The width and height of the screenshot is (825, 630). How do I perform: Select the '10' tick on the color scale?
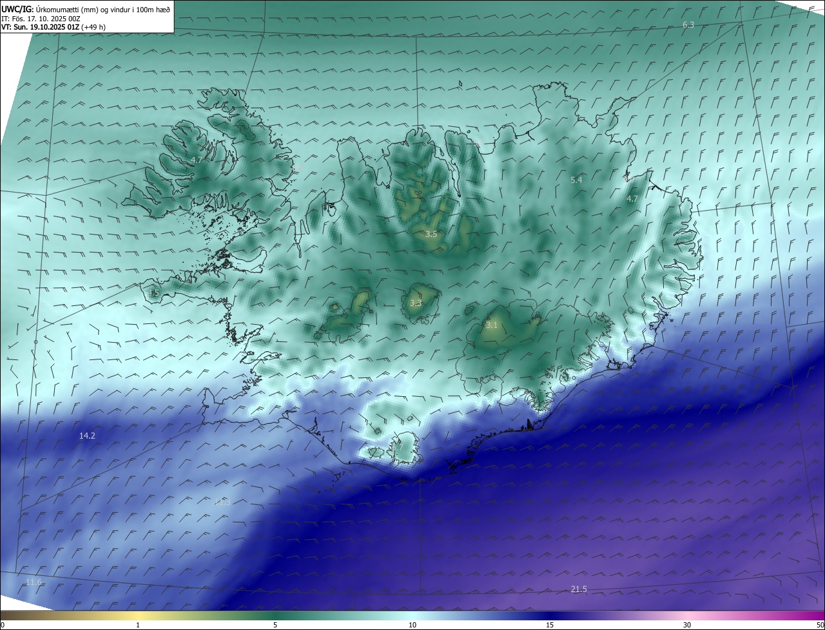412,625
